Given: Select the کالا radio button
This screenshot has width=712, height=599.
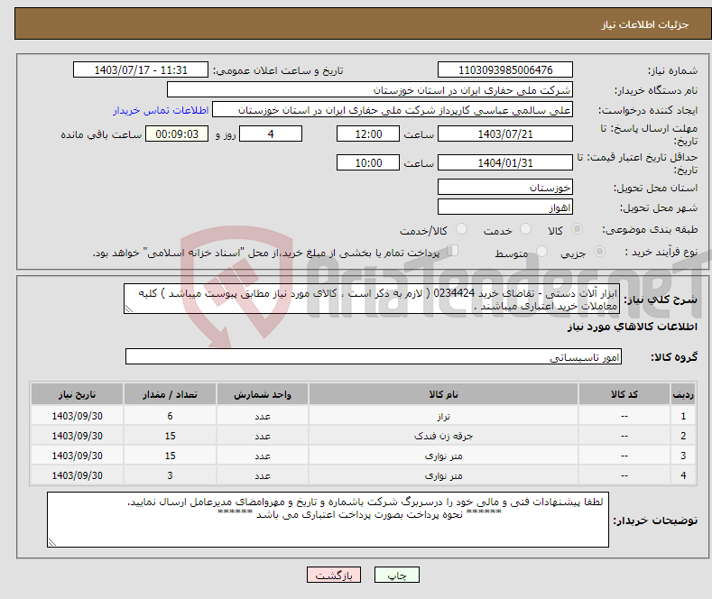Looking at the screenshot, I should click(577, 229).
